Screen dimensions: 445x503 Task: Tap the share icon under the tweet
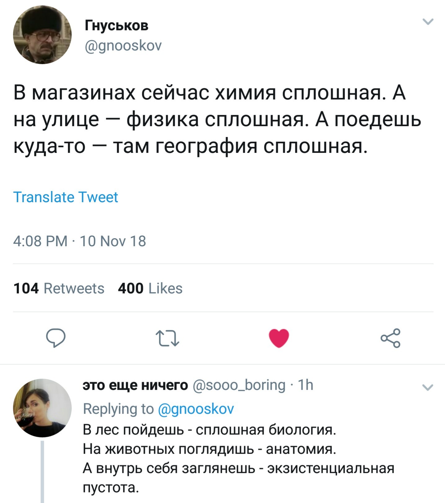[390, 338]
